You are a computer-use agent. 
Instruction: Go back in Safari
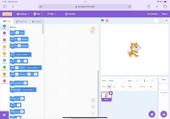tap(13, 7)
